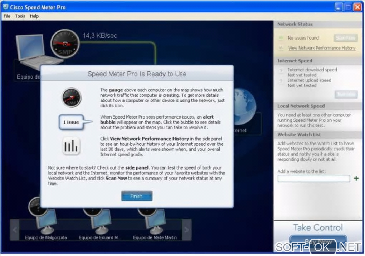Open View Network Performance History link
Viewport: 365px width, 256px height.
(x=322, y=48)
